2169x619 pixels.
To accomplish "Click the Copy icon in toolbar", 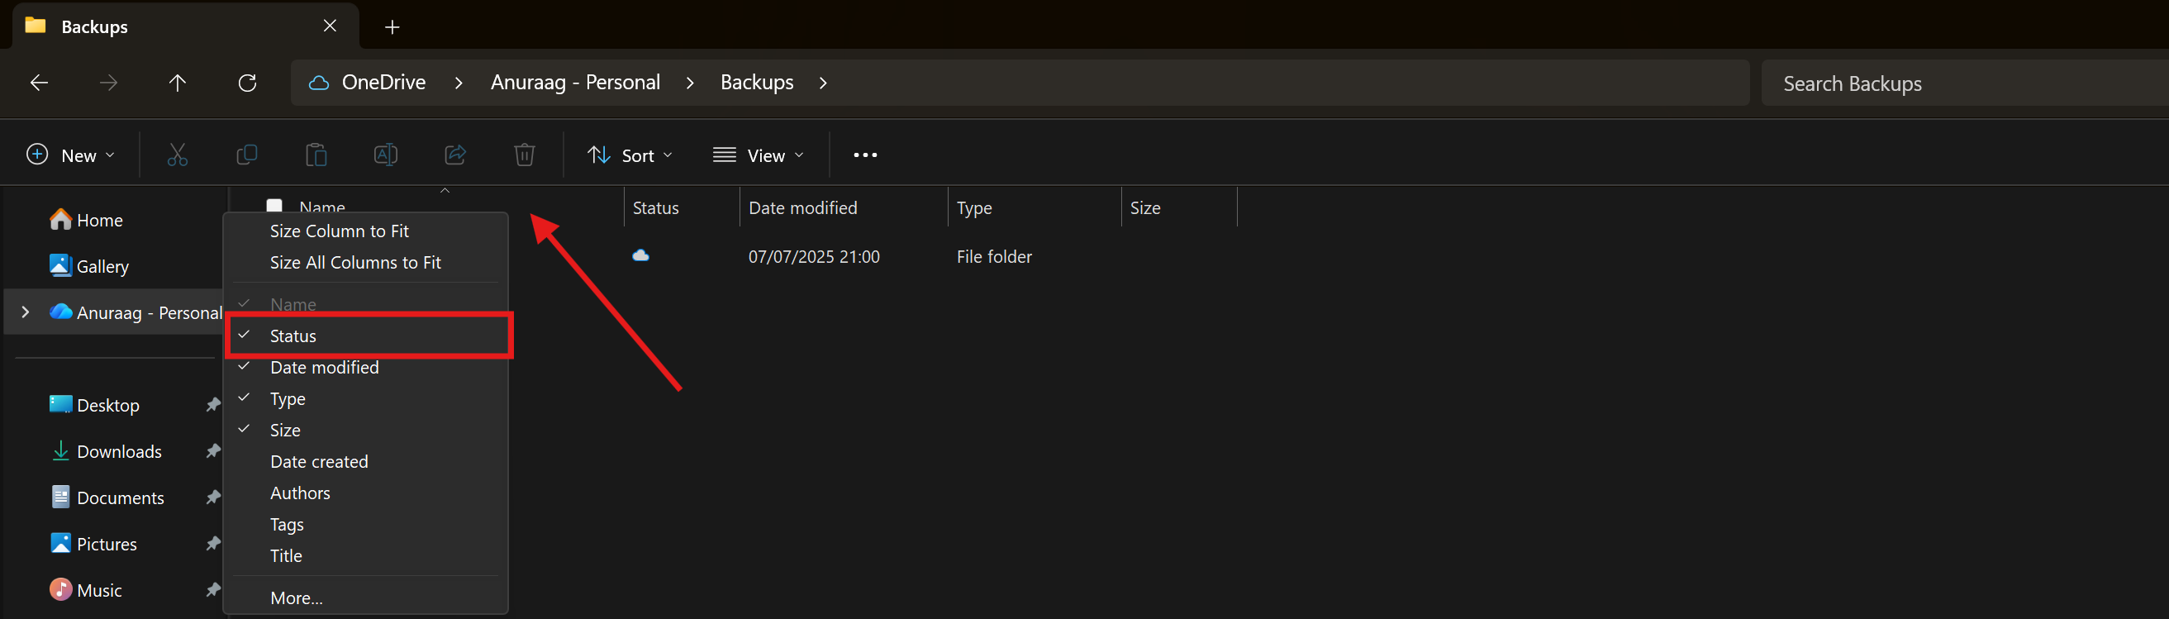I will (x=247, y=155).
